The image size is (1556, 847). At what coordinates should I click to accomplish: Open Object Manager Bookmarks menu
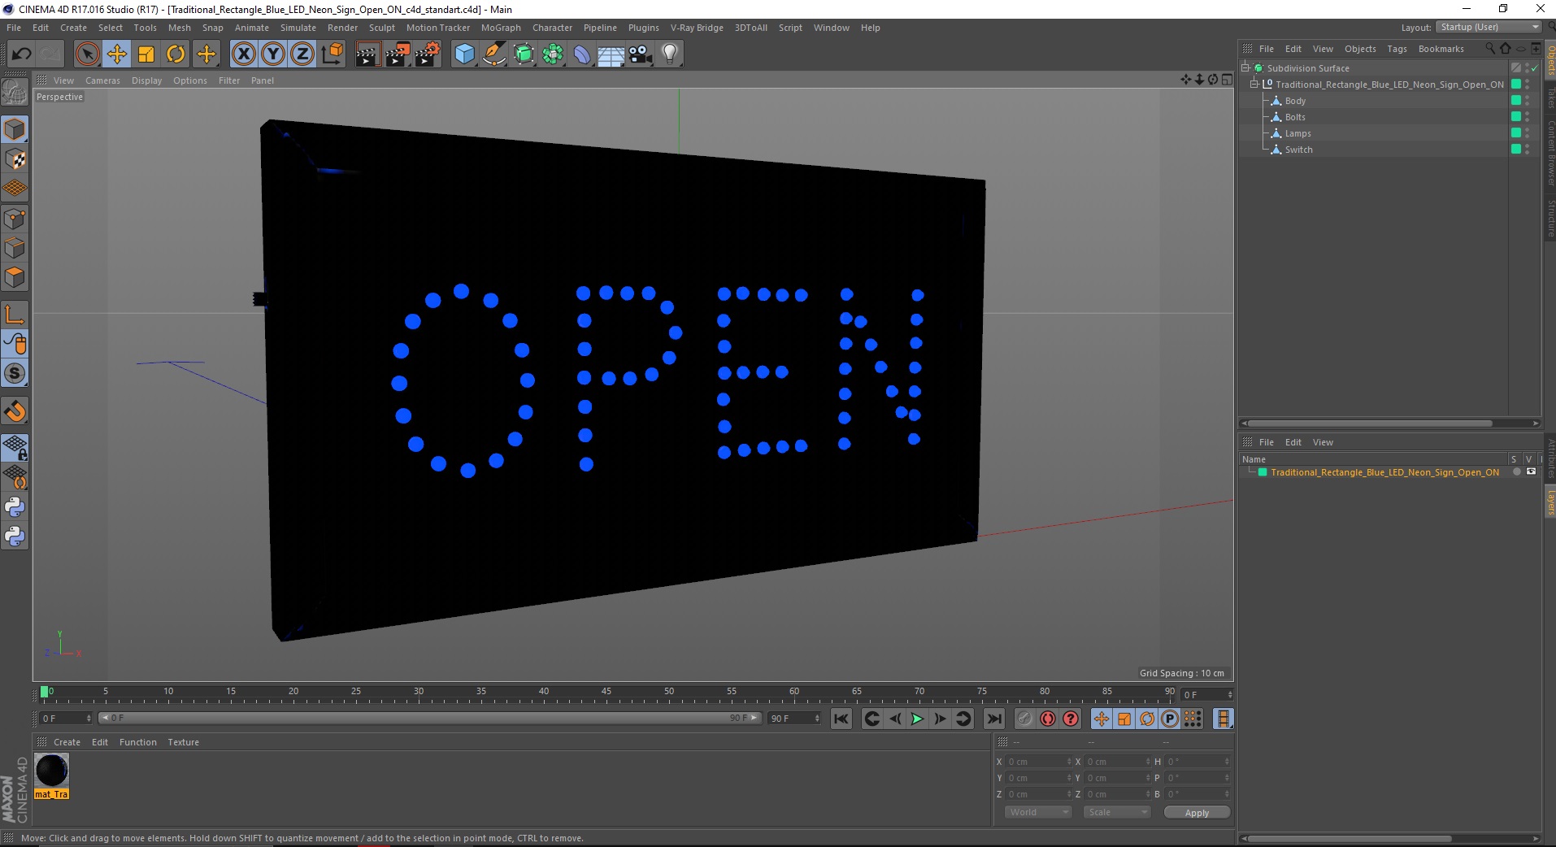click(1441, 49)
